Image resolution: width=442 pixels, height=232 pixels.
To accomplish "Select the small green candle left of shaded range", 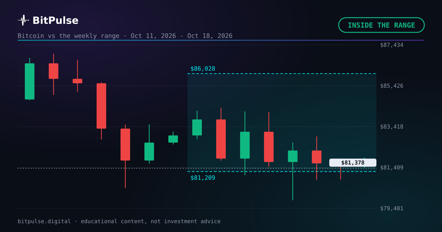I will (x=173, y=139).
